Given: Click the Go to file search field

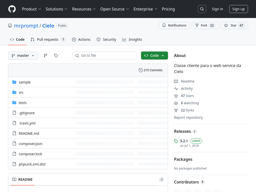Looking at the screenshot, I should tap(104, 55).
